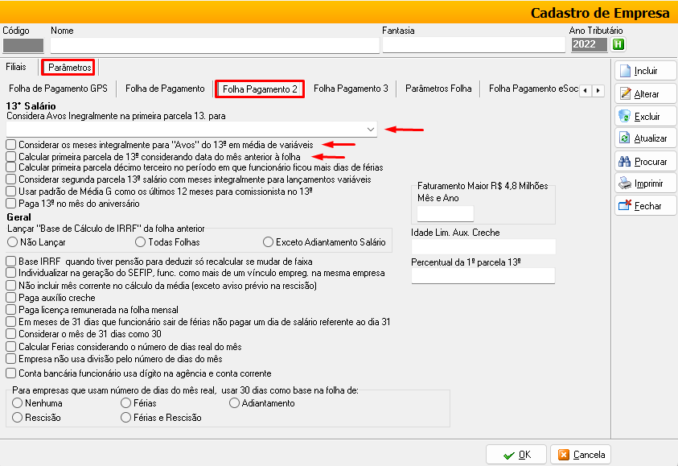Open the Filiais tab
Image resolution: width=678 pixels, height=466 pixels.
(x=16, y=67)
